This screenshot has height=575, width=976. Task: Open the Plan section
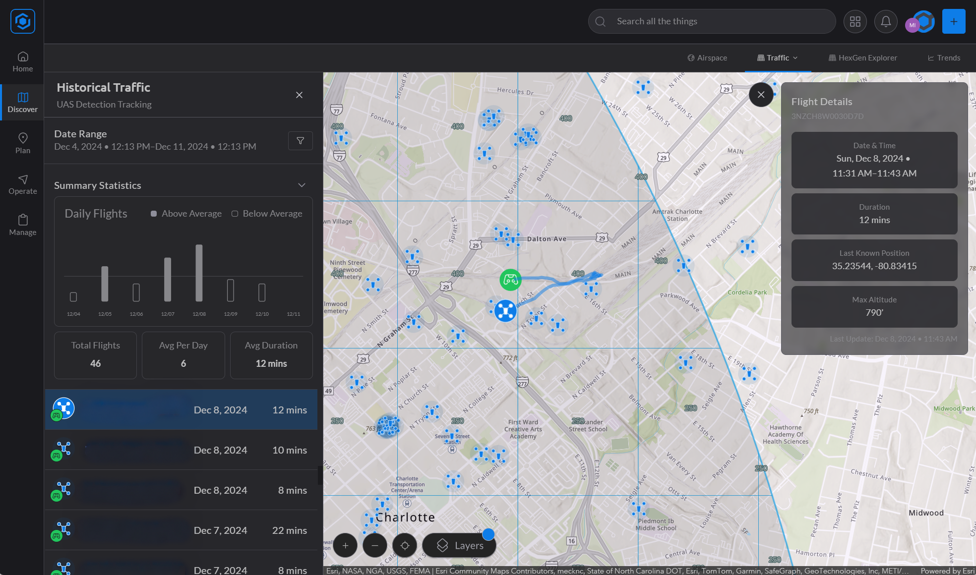tap(23, 143)
